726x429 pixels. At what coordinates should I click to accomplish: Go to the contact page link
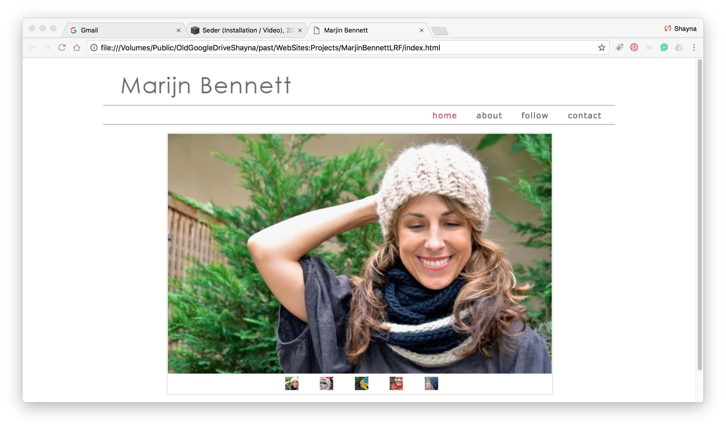(585, 116)
